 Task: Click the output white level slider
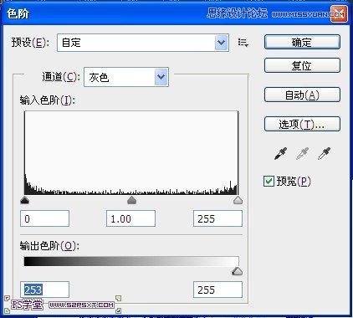pyautogui.click(x=238, y=271)
